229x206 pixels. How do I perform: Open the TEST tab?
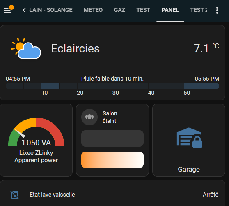143,10
